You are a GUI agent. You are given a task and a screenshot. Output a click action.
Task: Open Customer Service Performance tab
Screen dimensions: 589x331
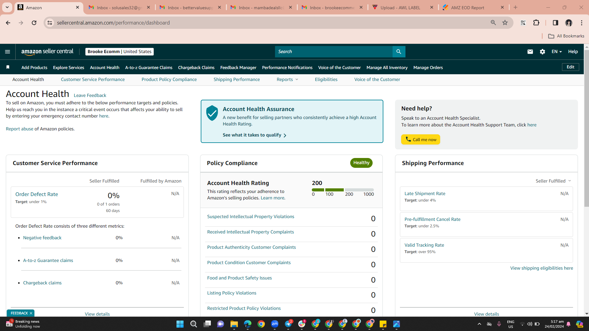tap(93, 79)
